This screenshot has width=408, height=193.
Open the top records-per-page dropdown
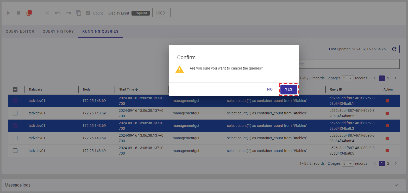click(348, 78)
